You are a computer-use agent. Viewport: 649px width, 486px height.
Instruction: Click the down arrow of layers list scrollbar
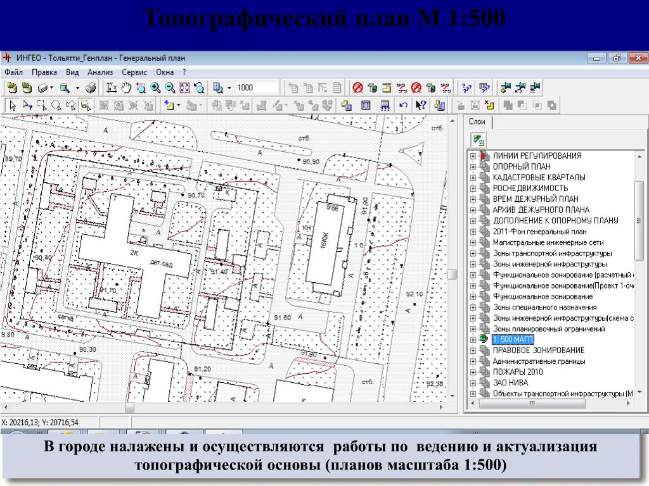pos(639,392)
